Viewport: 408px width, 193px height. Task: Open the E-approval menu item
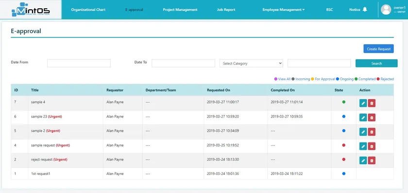134,10
